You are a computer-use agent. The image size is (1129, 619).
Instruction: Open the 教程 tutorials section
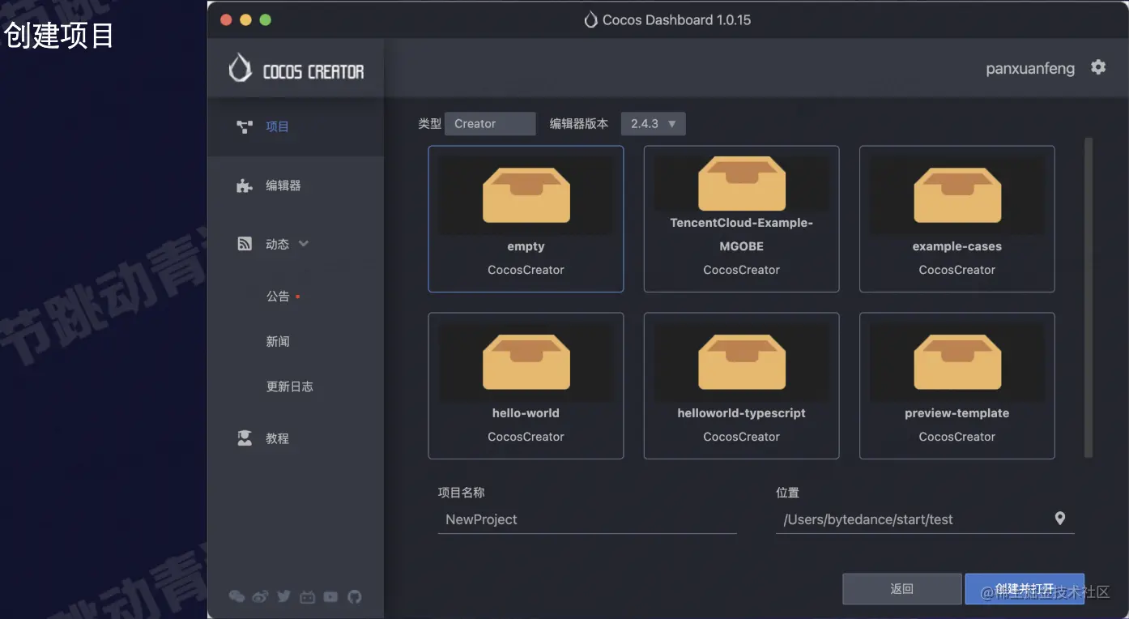pyautogui.click(x=277, y=438)
